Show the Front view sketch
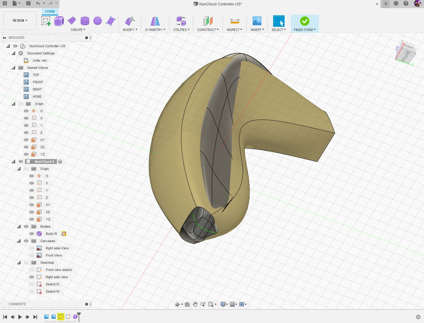This screenshot has width=424, height=323. [x=32, y=270]
